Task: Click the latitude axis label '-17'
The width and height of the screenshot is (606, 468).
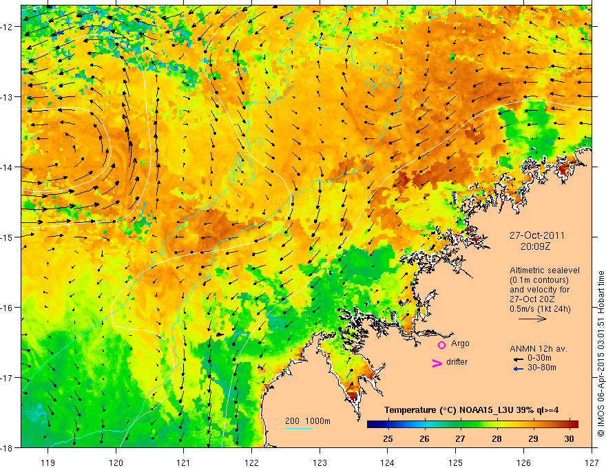Action: pos(7,378)
